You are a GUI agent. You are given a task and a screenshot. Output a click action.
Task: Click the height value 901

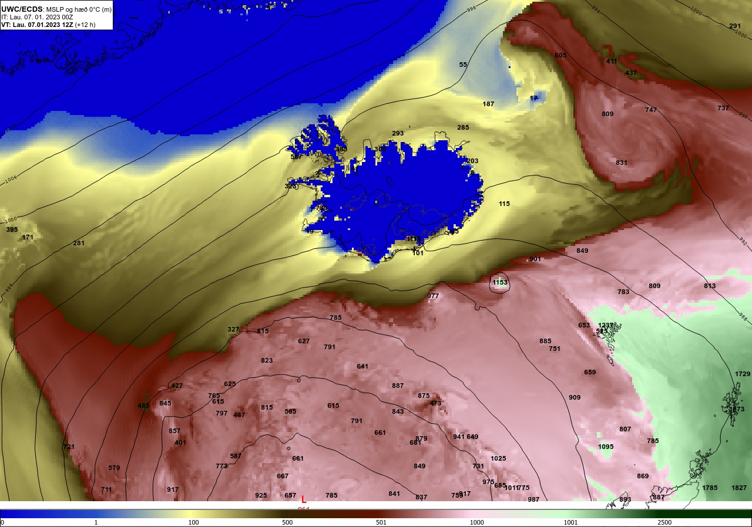(x=535, y=259)
